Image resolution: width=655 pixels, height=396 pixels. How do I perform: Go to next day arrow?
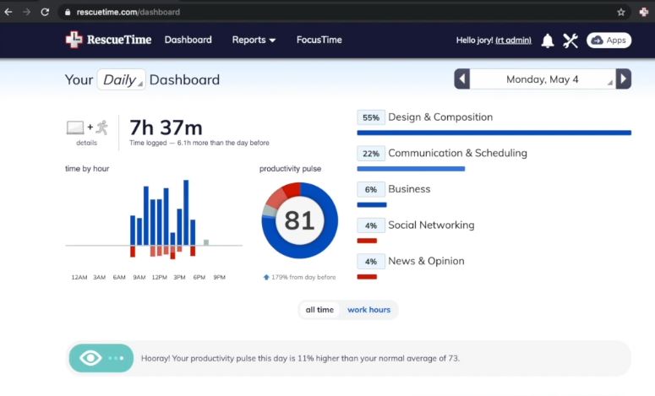tap(623, 79)
